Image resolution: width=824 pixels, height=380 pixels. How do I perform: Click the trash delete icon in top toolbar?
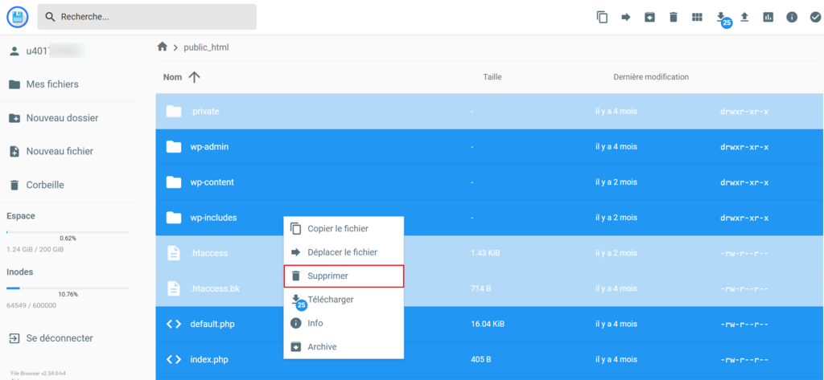point(674,17)
